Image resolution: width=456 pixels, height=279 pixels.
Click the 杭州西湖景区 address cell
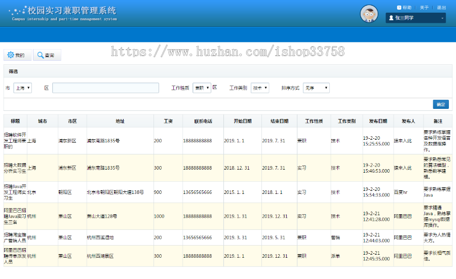coord(120,256)
